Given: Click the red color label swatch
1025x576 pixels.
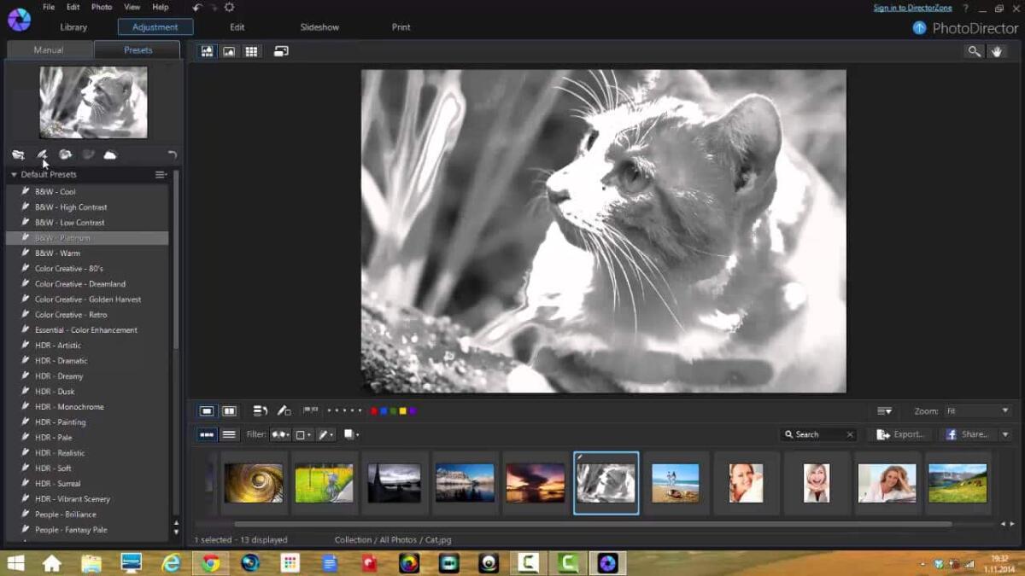Looking at the screenshot, I should coord(373,410).
